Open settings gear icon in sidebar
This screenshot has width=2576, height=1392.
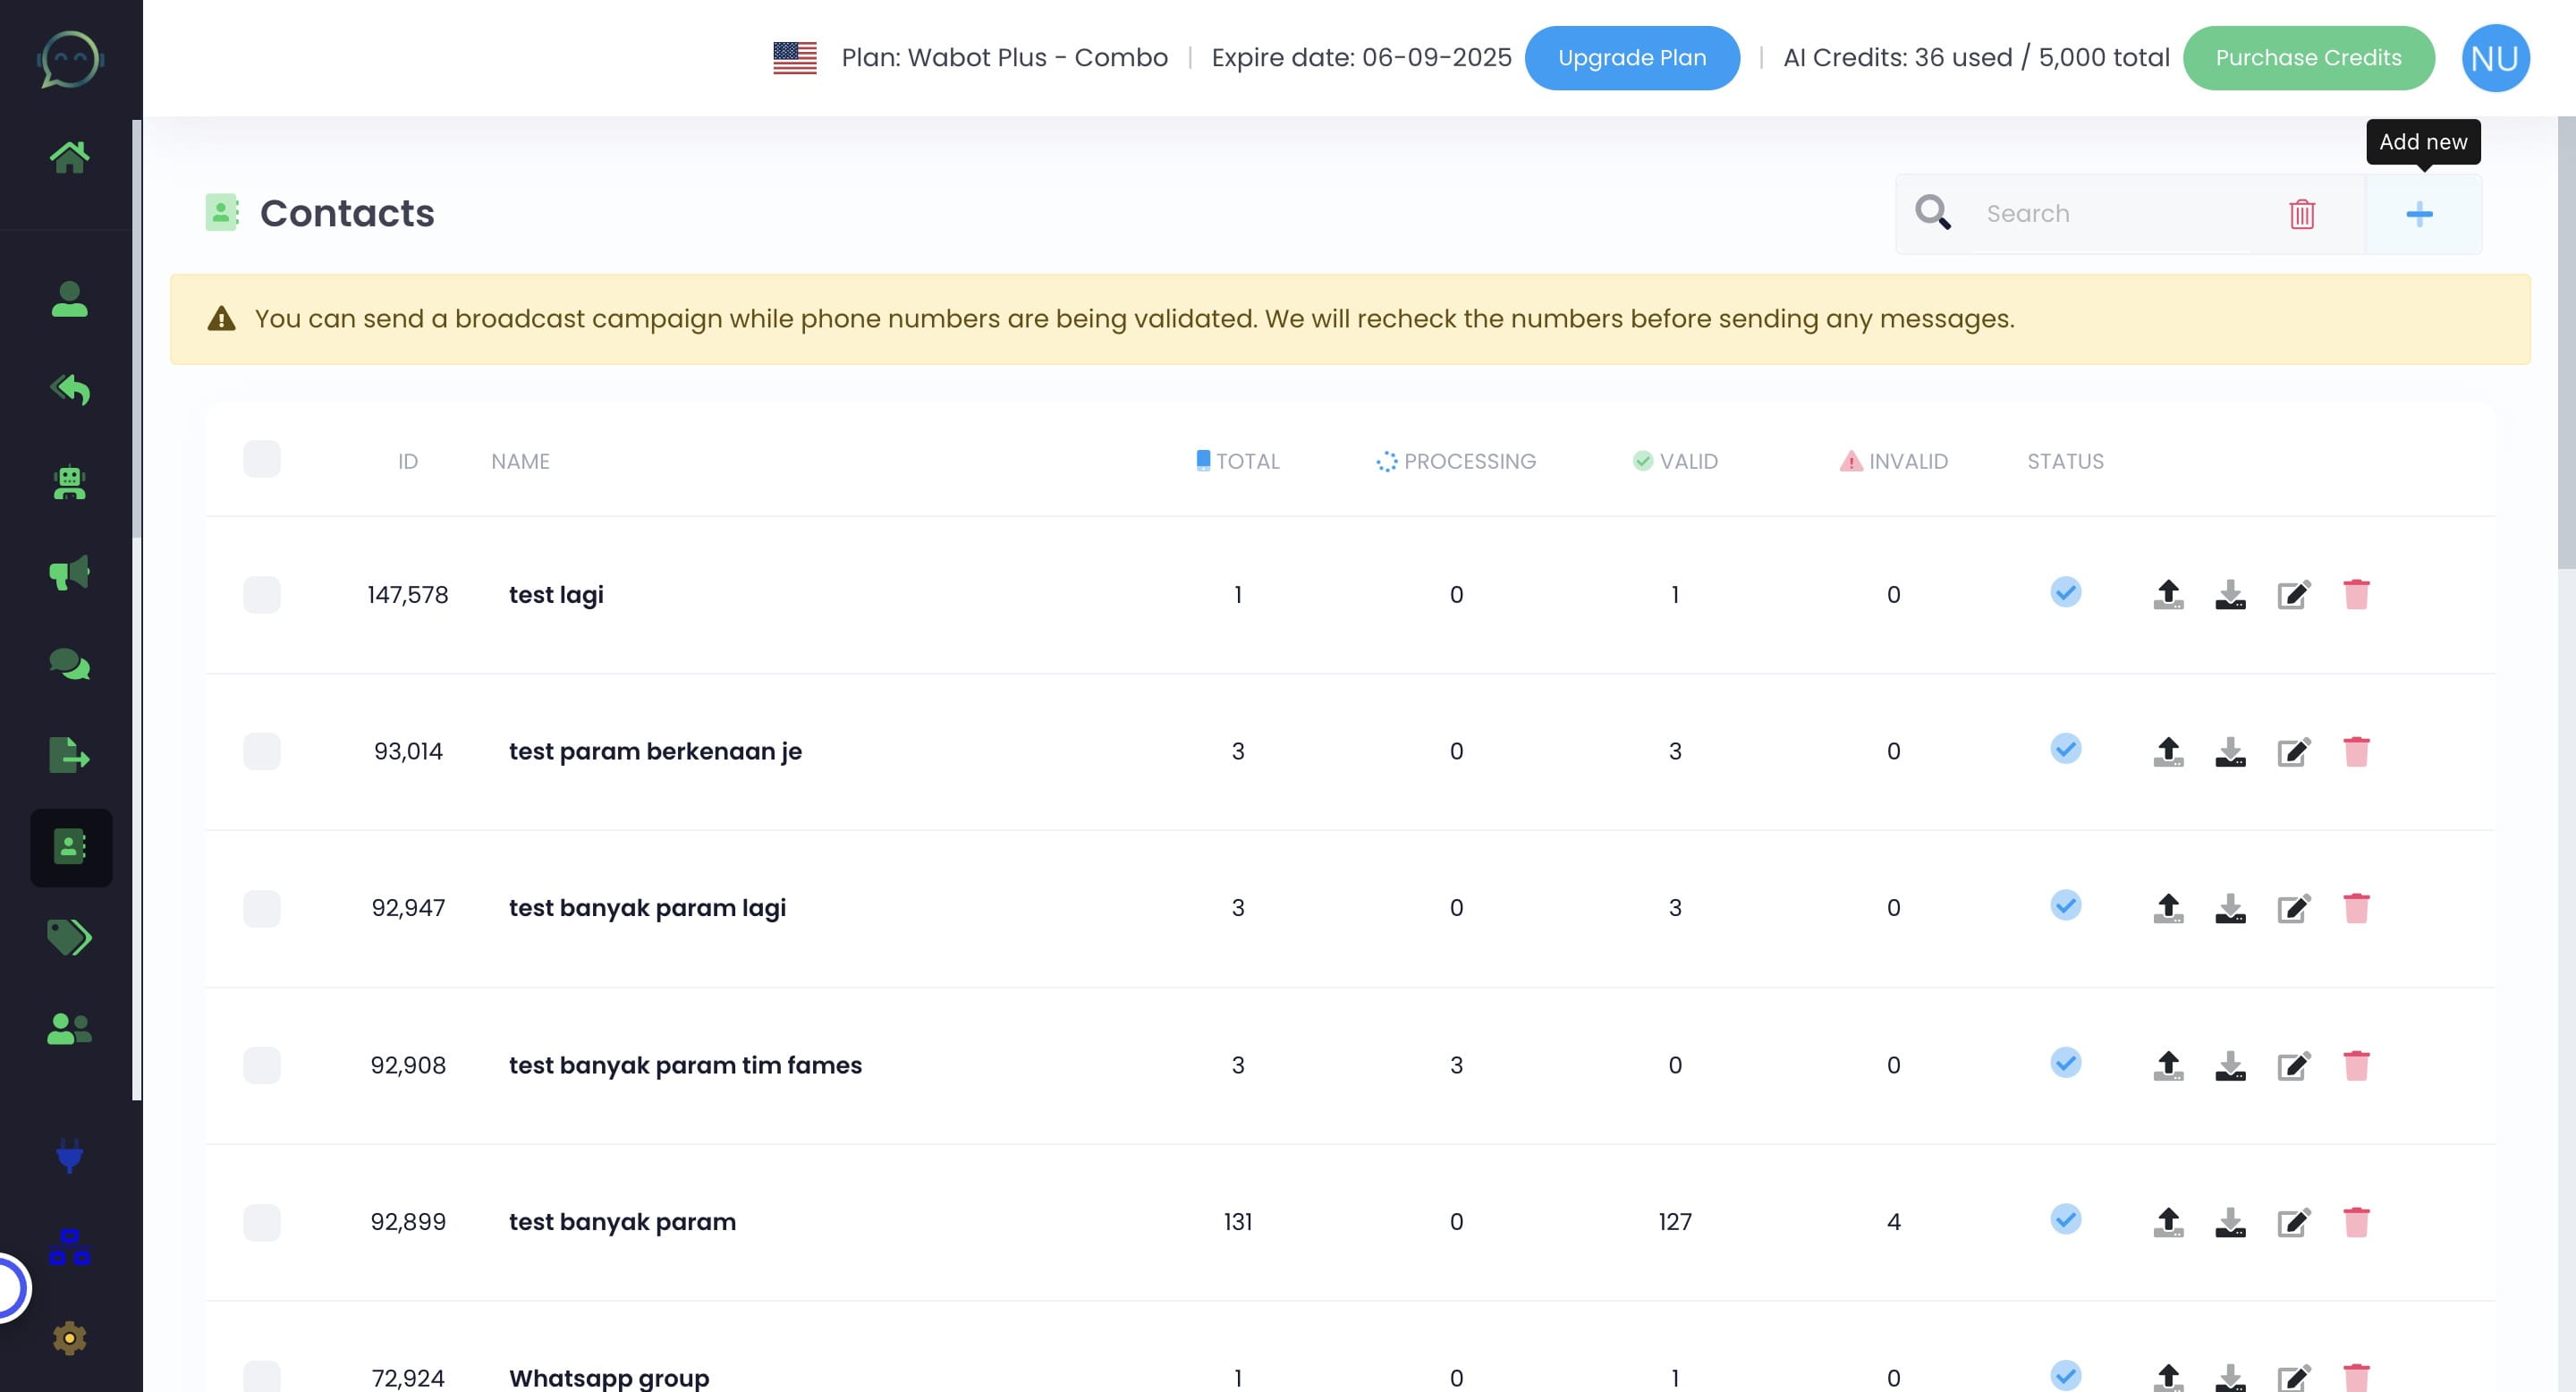pos(69,1338)
